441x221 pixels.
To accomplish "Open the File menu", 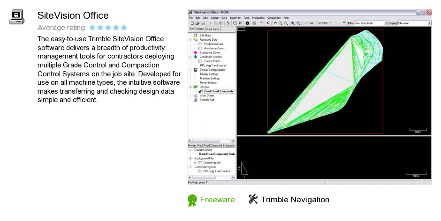I will click(190, 18).
